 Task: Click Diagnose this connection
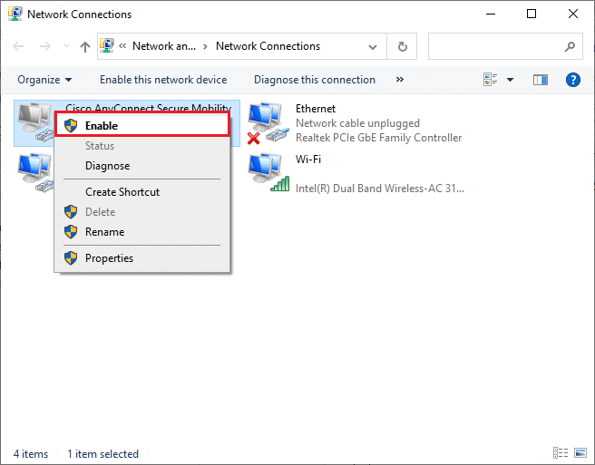(314, 80)
